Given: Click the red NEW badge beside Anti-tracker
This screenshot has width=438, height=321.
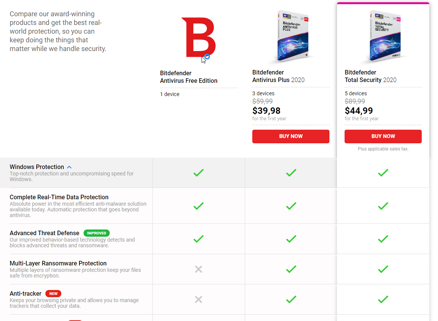Looking at the screenshot, I should (x=53, y=294).
